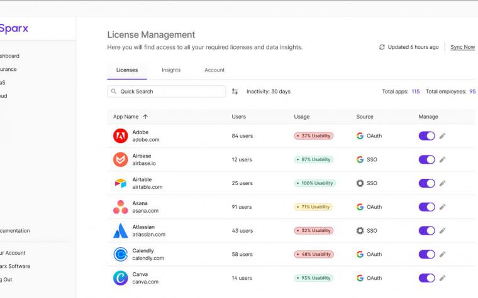This screenshot has height=298, width=478.
Task: Click the 71% Usability badge for Asana
Action: pos(313,207)
